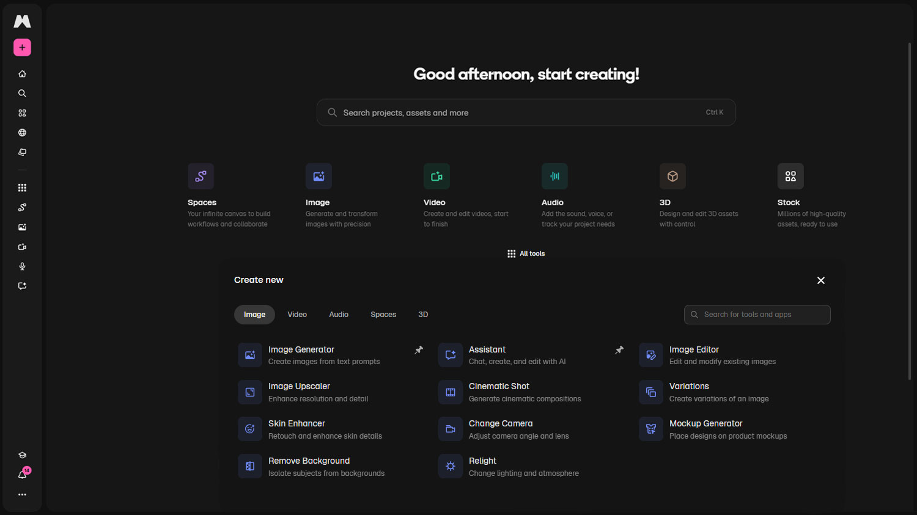The height and width of the screenshot is (515, 917).
Task: Click the Variations tool icon
Action: coord(651,392)
